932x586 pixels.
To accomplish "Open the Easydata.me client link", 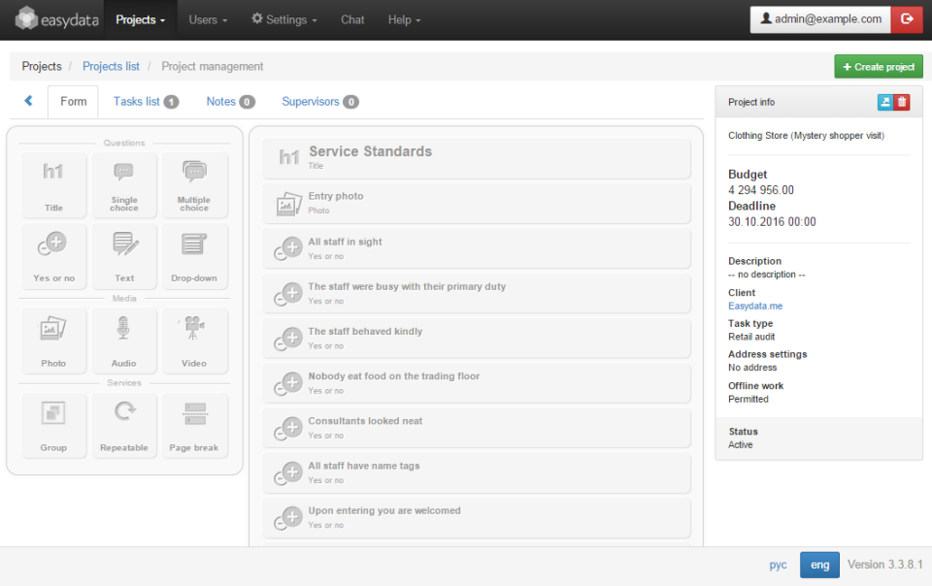I will pyautogui.click(x=755, y=306).
